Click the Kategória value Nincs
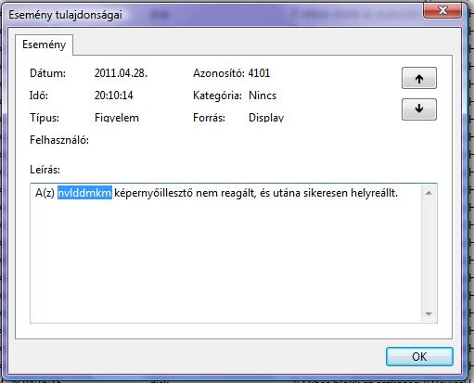 tap(263, 96)
